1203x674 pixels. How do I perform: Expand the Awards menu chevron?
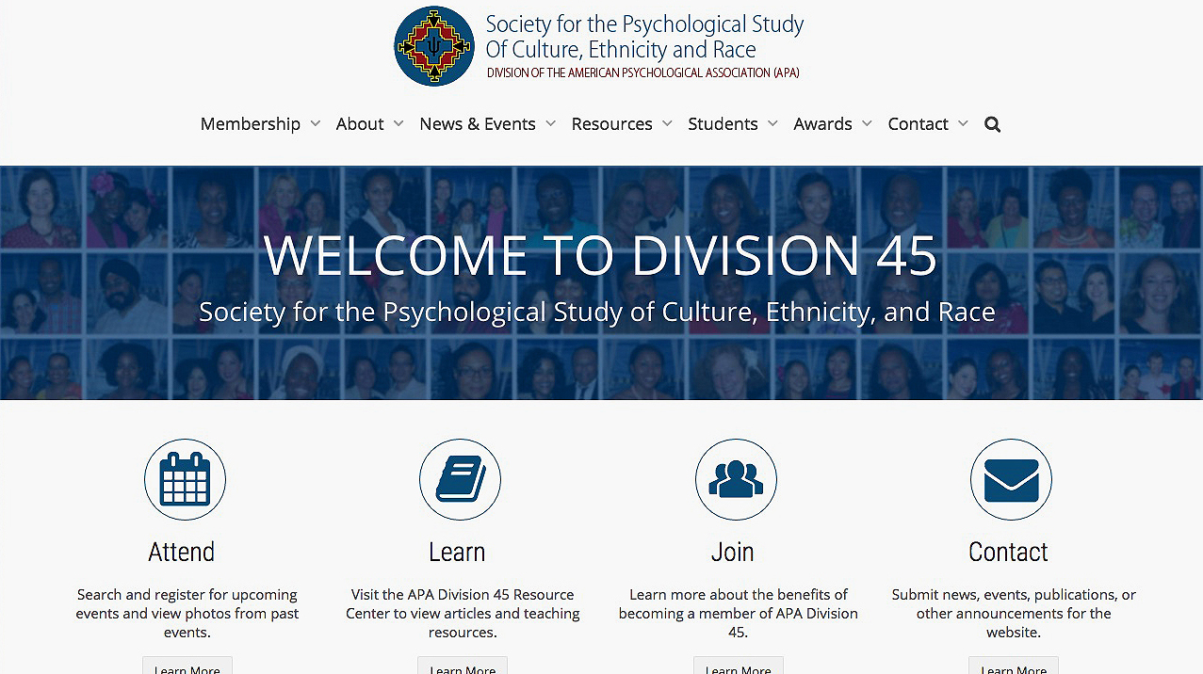pos(867,124)
